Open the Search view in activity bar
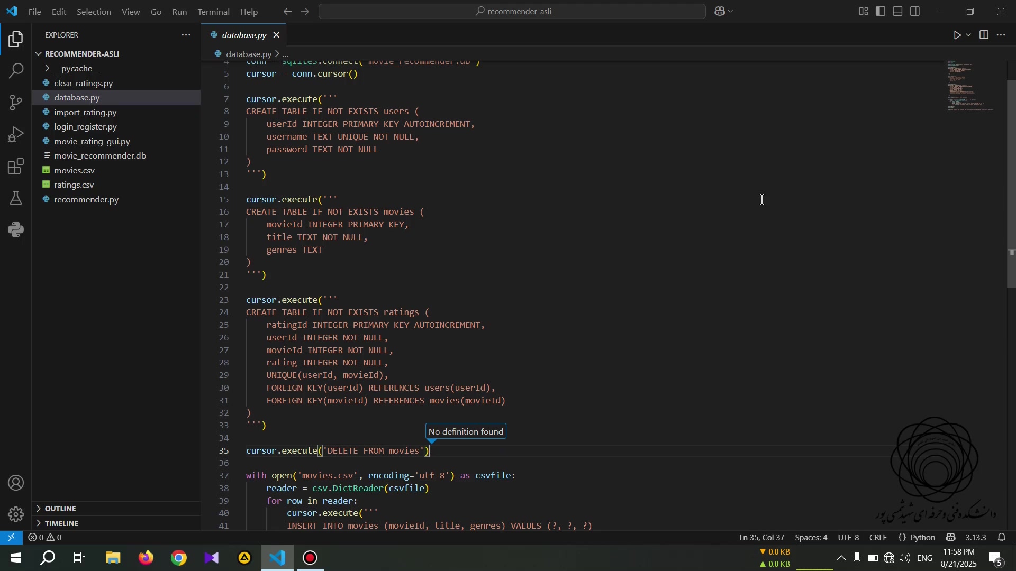 pyautogui.click(x=16, y=71)
